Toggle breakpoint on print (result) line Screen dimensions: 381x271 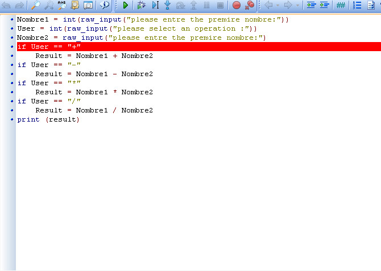click(x=12, y=119)
